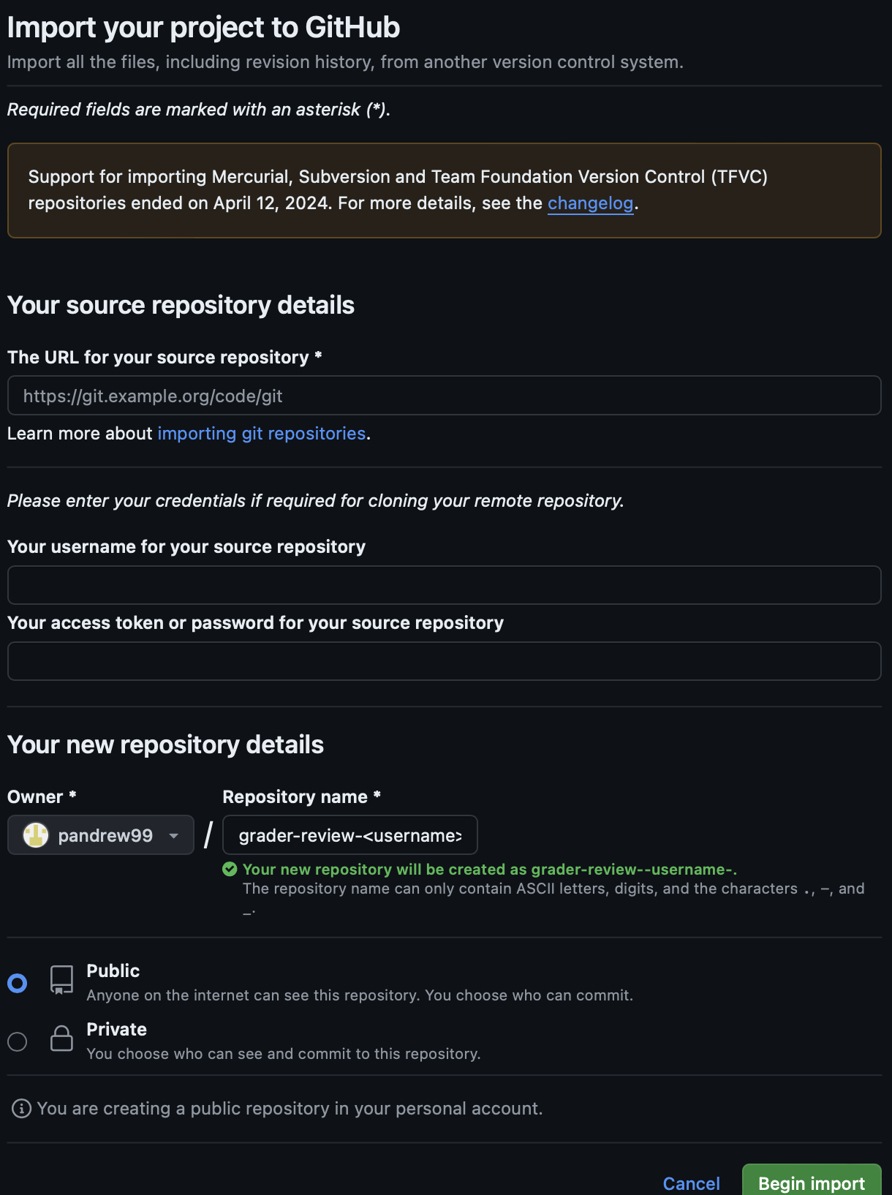This screenshot has width=892, height=1195.
Task: Open importing git repositories link
Action: (x=262, y=434)
